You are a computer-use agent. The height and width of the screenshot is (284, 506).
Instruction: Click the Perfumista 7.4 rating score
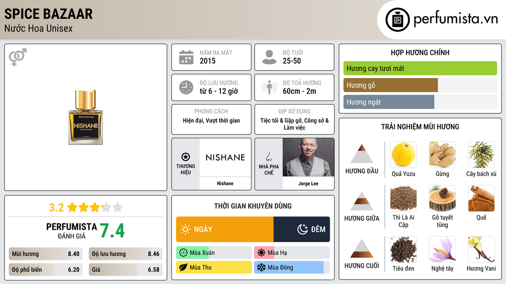click(x=112, y=231)
